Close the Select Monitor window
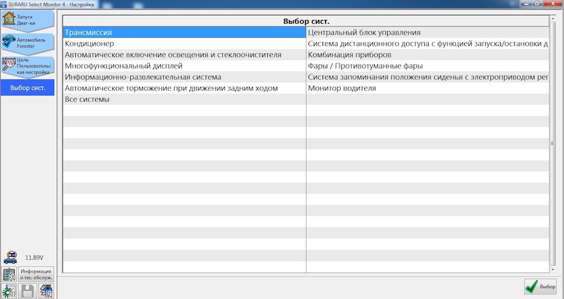The image size is (564, 299). tap(553, 4)
